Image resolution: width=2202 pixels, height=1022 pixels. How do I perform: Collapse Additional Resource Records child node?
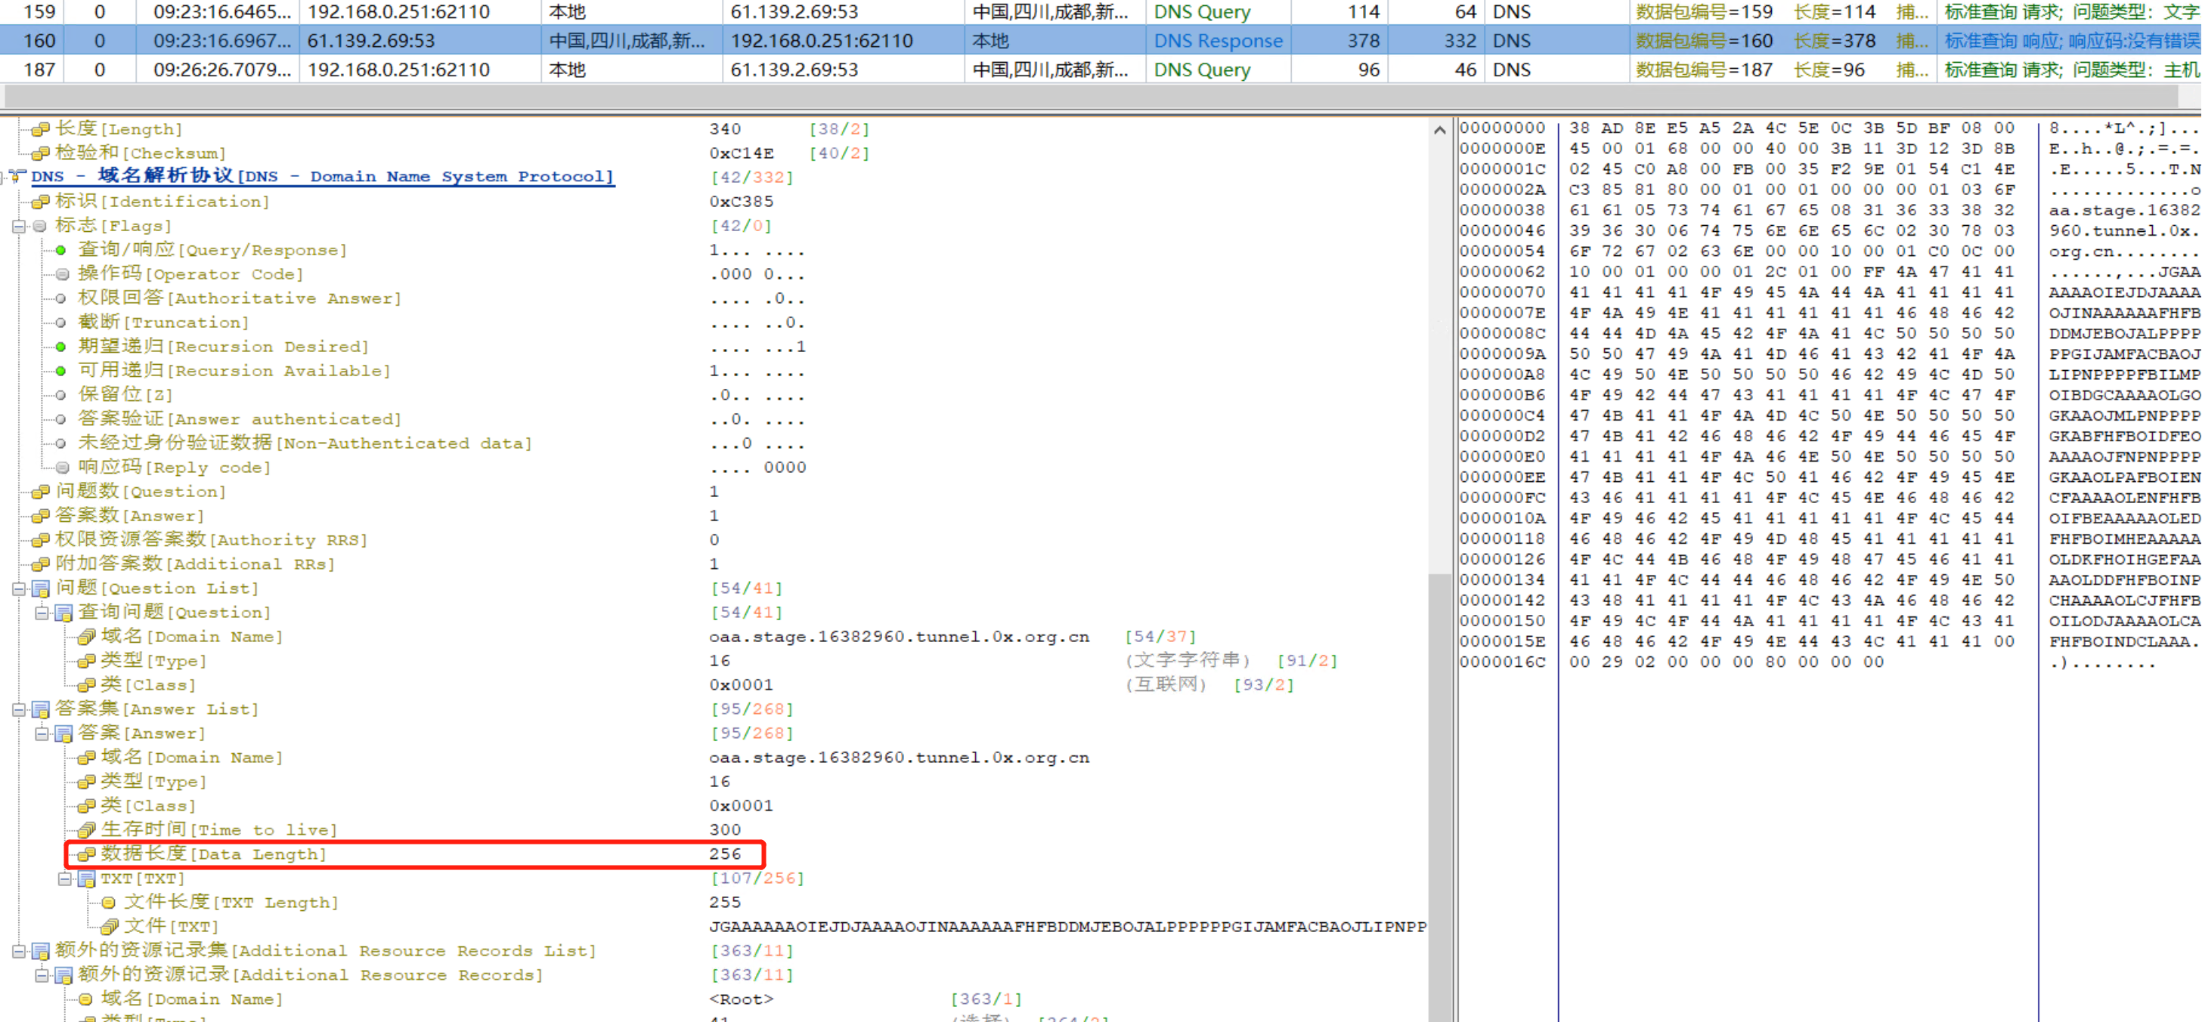[41, 975]
